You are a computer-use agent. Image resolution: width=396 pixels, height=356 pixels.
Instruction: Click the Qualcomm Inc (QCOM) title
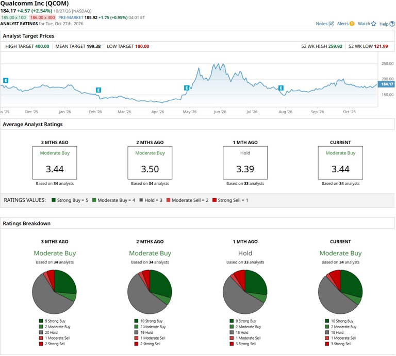coord(35,4)
